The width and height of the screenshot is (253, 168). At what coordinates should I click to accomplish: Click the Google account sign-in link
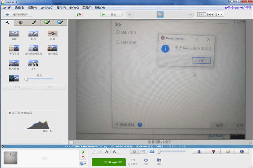click(238, 8)
